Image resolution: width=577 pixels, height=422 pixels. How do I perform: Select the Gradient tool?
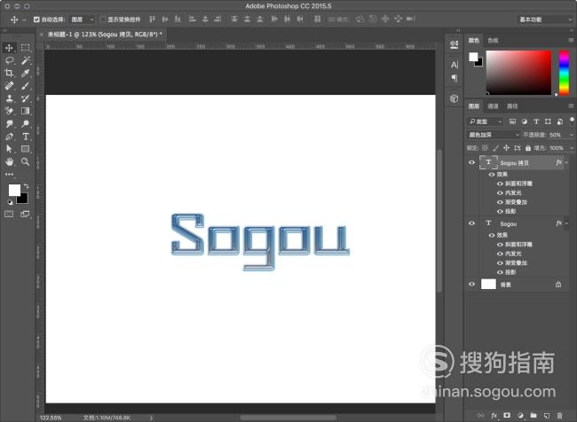[x=26, y=111]
